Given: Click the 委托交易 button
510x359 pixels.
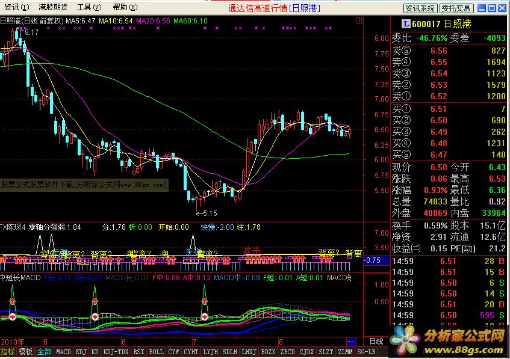Looking at the screenshot, I should [x=456, y=8].
